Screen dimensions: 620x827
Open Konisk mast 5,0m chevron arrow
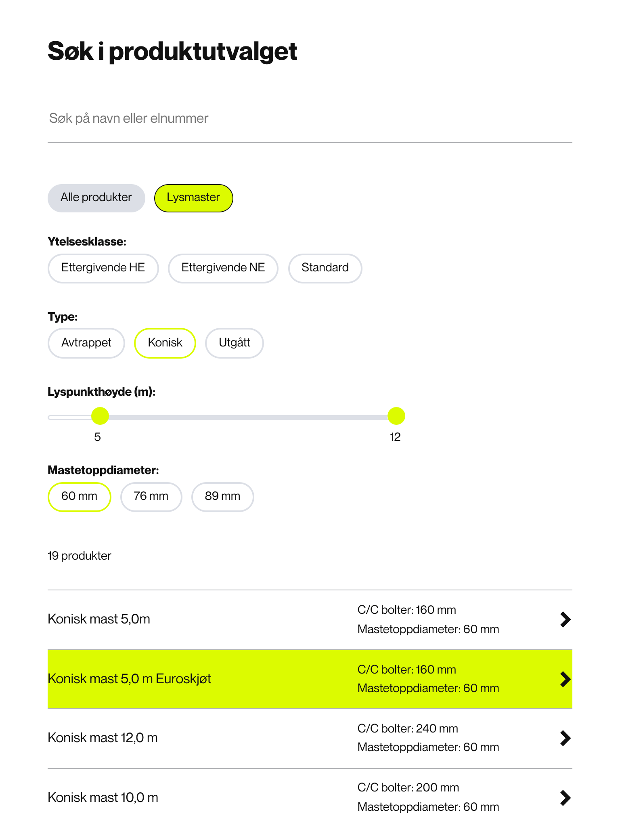point(566,619)
